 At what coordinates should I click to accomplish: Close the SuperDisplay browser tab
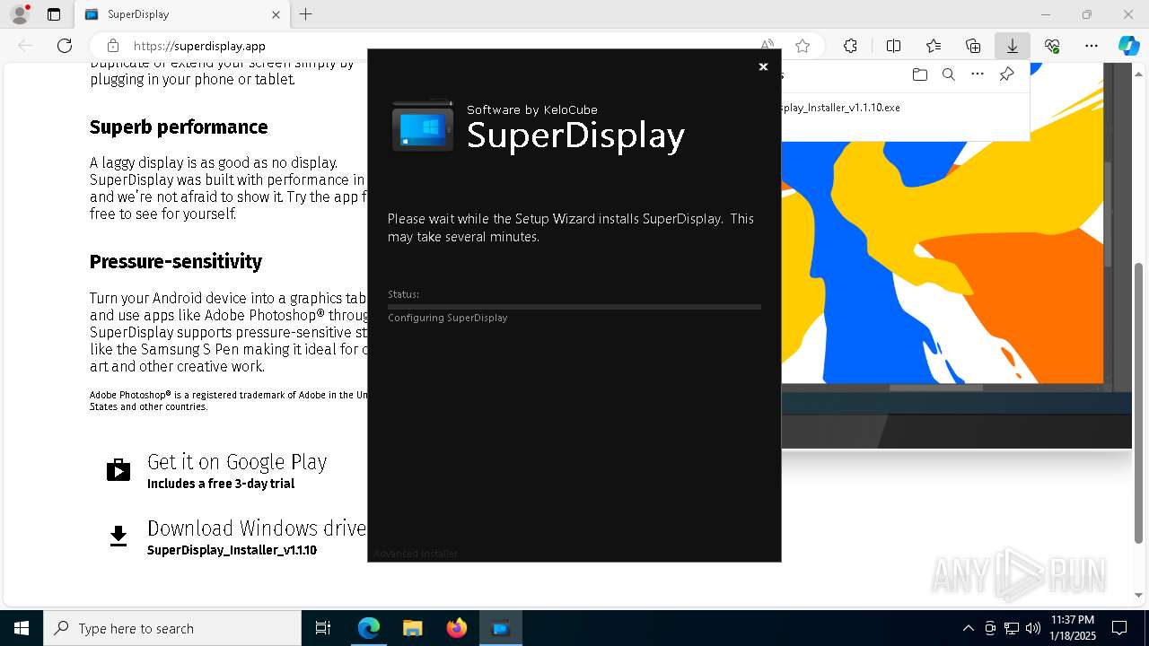point(276,14)
